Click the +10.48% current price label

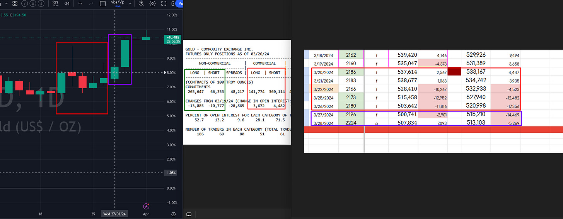coord(173,39)
